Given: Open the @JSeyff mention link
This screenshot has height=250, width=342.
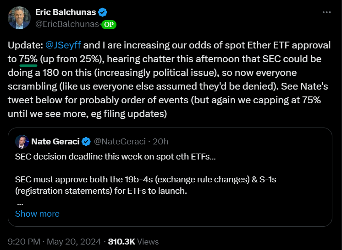Looking at the screenshot, I should 63,45.
